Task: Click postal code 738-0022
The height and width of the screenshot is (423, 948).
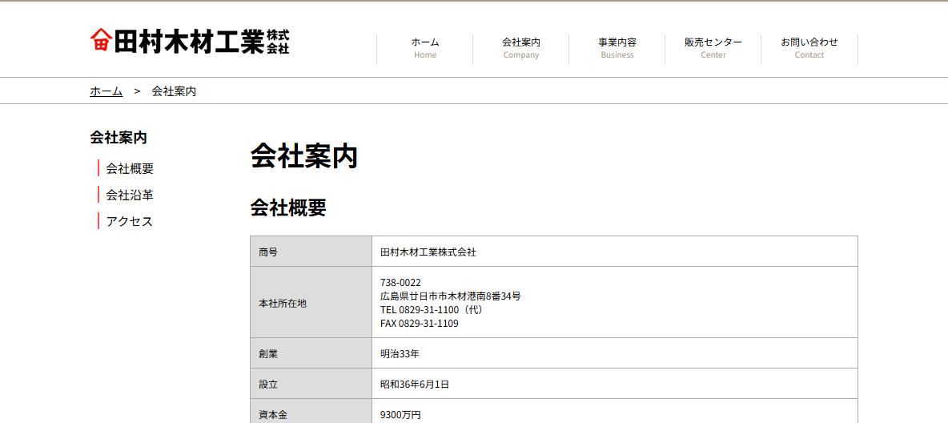Action: click(x=401, y=283)
